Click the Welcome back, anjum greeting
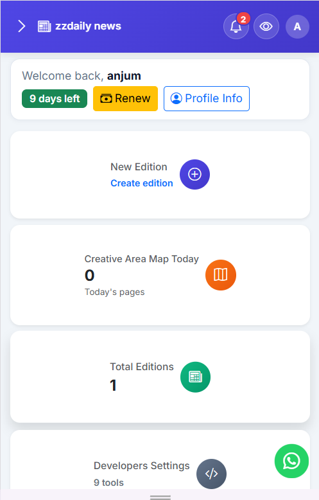319x500 pixels. [82, 76]
